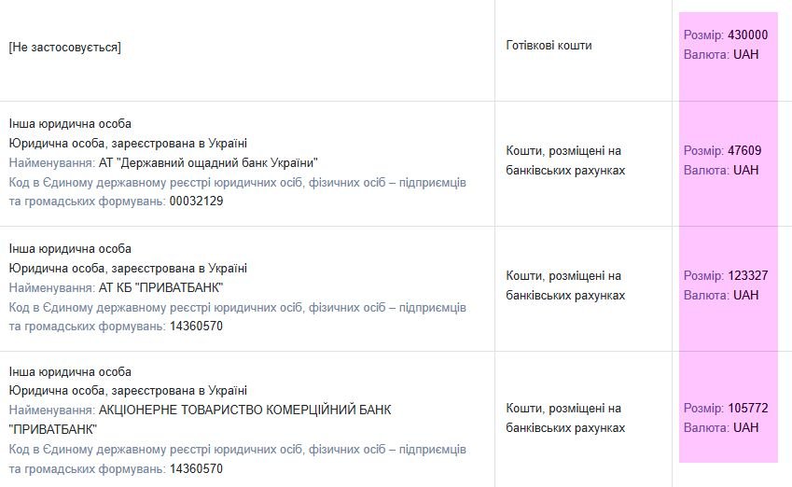
Task: Click the amount value 123327
Action: pos(747,276)
